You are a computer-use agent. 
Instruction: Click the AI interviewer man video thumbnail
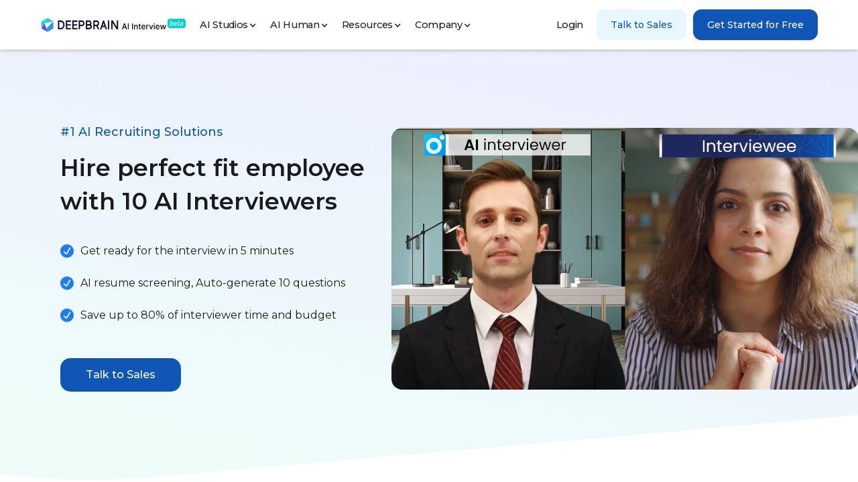coord(508,259)
